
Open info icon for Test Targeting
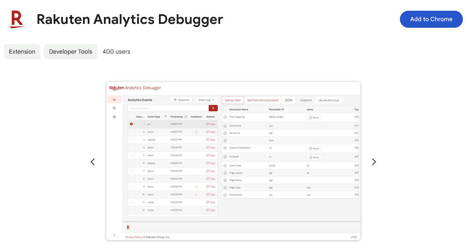pyautogui.click(x=225, y=117)
